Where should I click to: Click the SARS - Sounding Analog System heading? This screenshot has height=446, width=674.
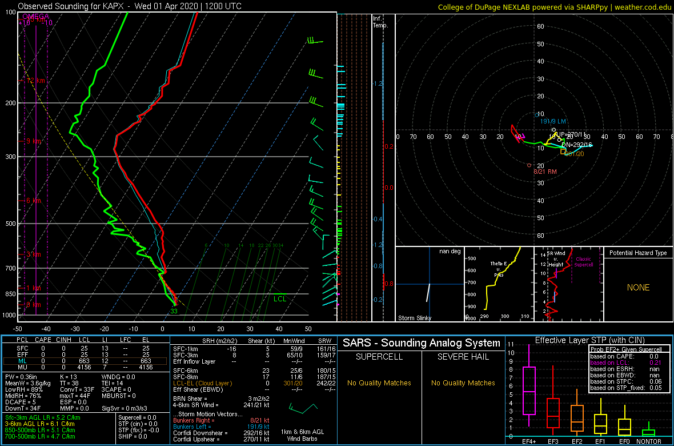click(422, 343)
